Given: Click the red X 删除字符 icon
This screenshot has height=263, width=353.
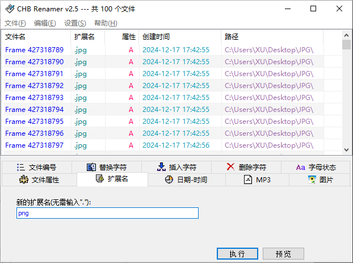Looking at the screenshot, I should (230, 167).
